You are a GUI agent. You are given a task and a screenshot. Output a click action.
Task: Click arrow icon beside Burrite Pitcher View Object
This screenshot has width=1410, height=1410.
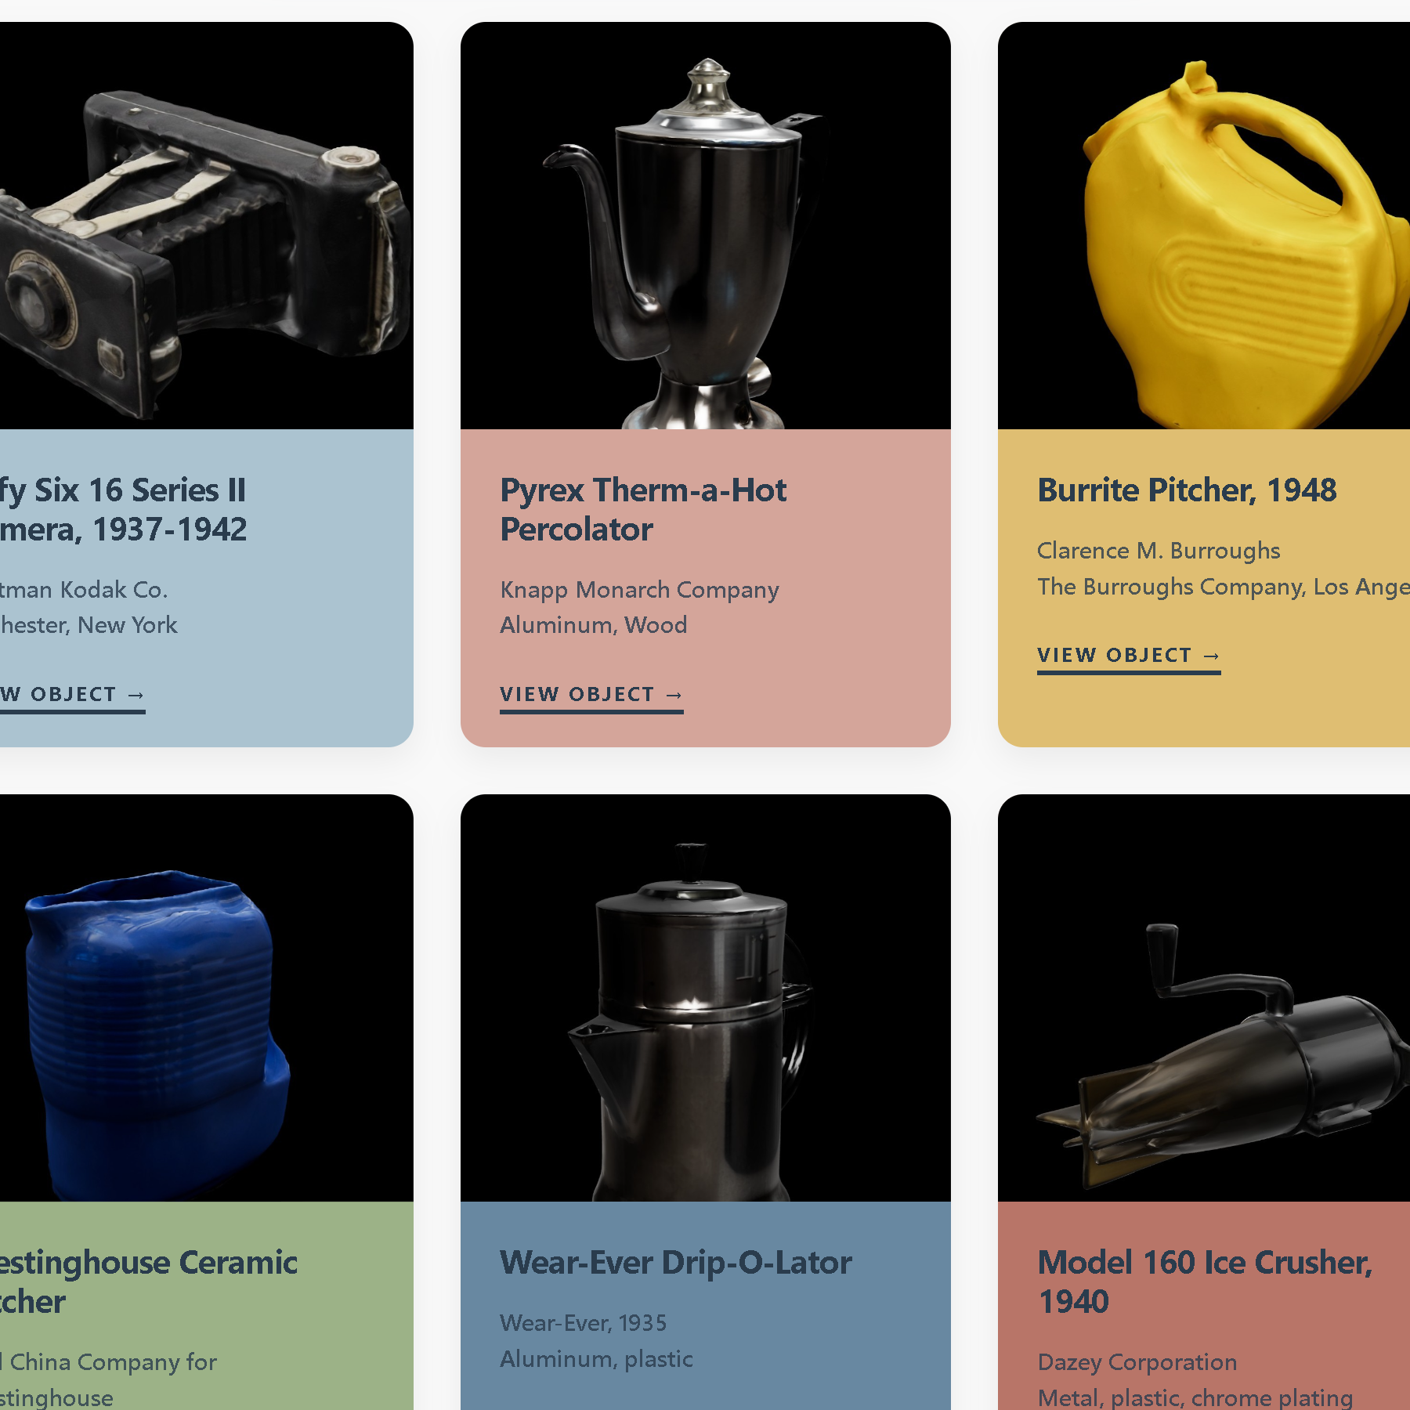1212,656
